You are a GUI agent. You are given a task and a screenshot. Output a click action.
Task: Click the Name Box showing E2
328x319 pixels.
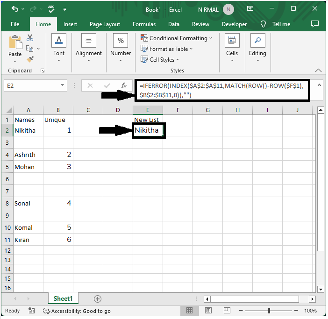[x=31, y=85]
